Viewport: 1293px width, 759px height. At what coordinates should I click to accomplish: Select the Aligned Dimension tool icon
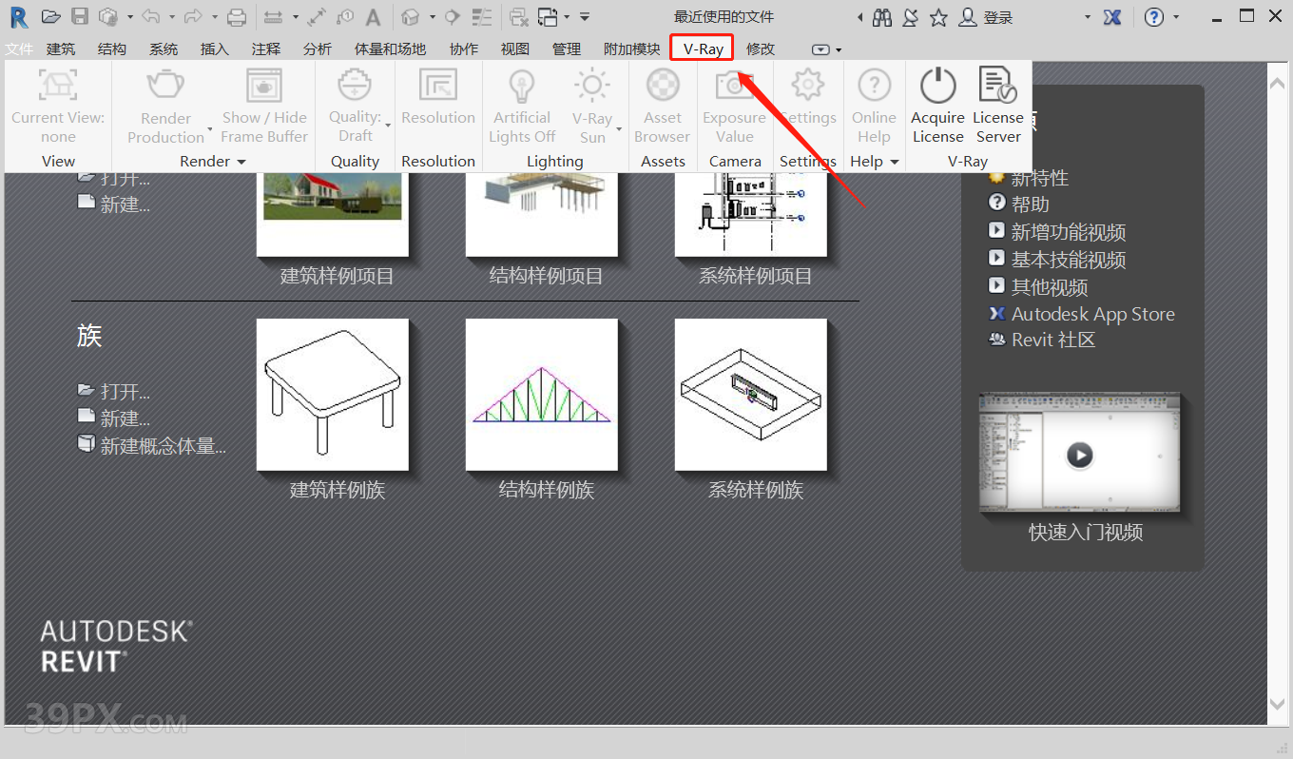click(273, 17)
